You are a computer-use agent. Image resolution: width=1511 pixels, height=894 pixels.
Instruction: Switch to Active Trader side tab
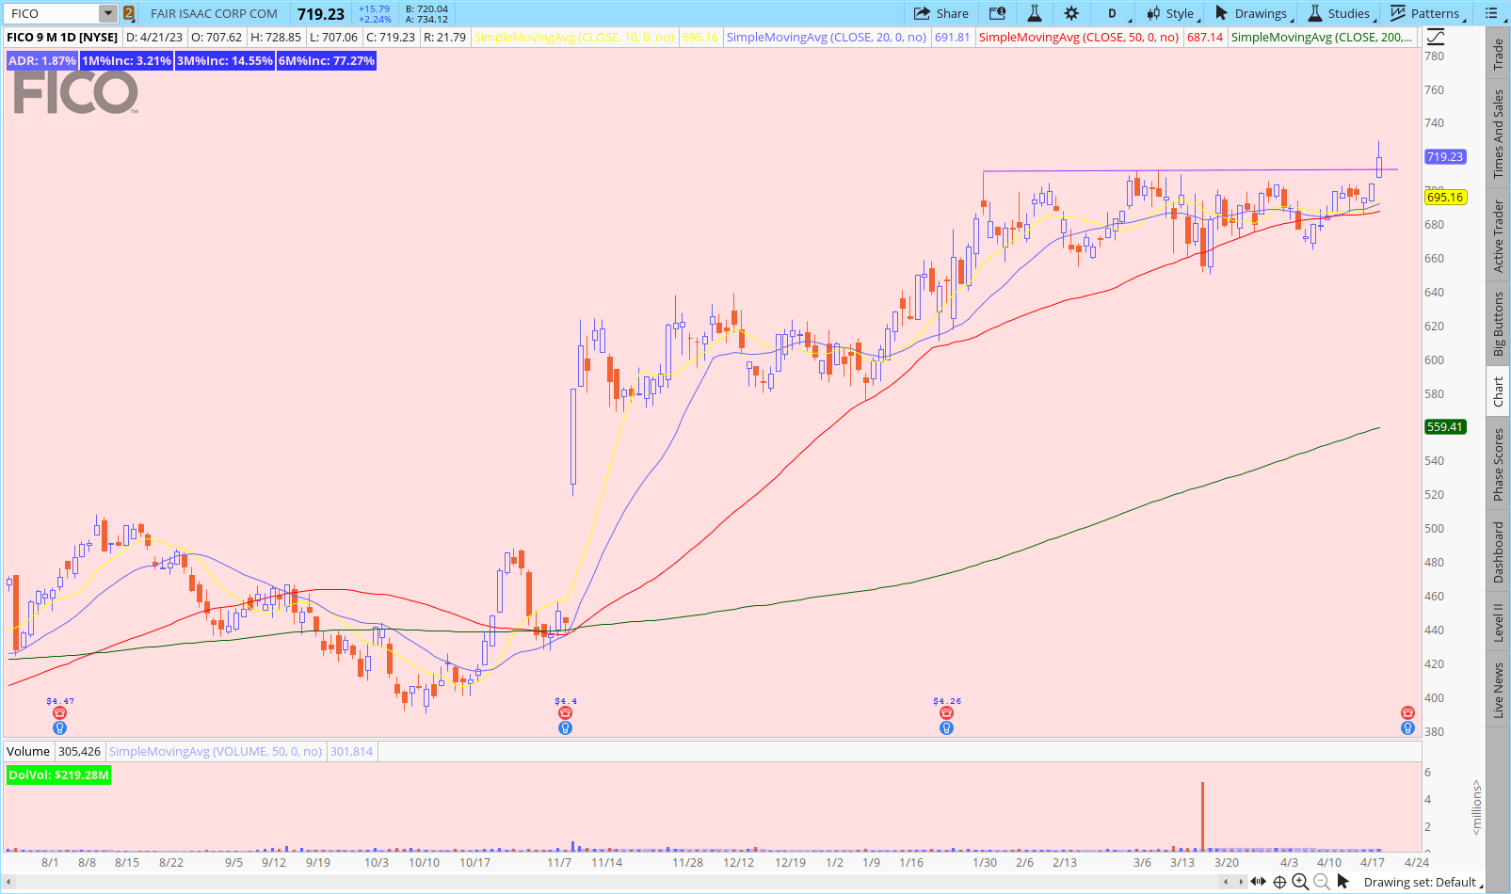click(x=1499, y=237)
